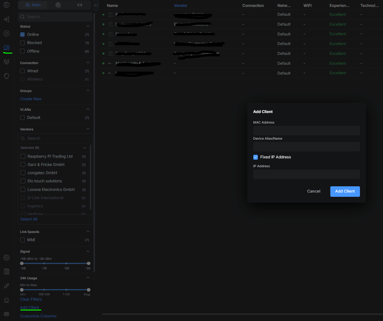Collapse the VLANs filter section
This screenshot has width=383, height=321.
coord(88,109)
